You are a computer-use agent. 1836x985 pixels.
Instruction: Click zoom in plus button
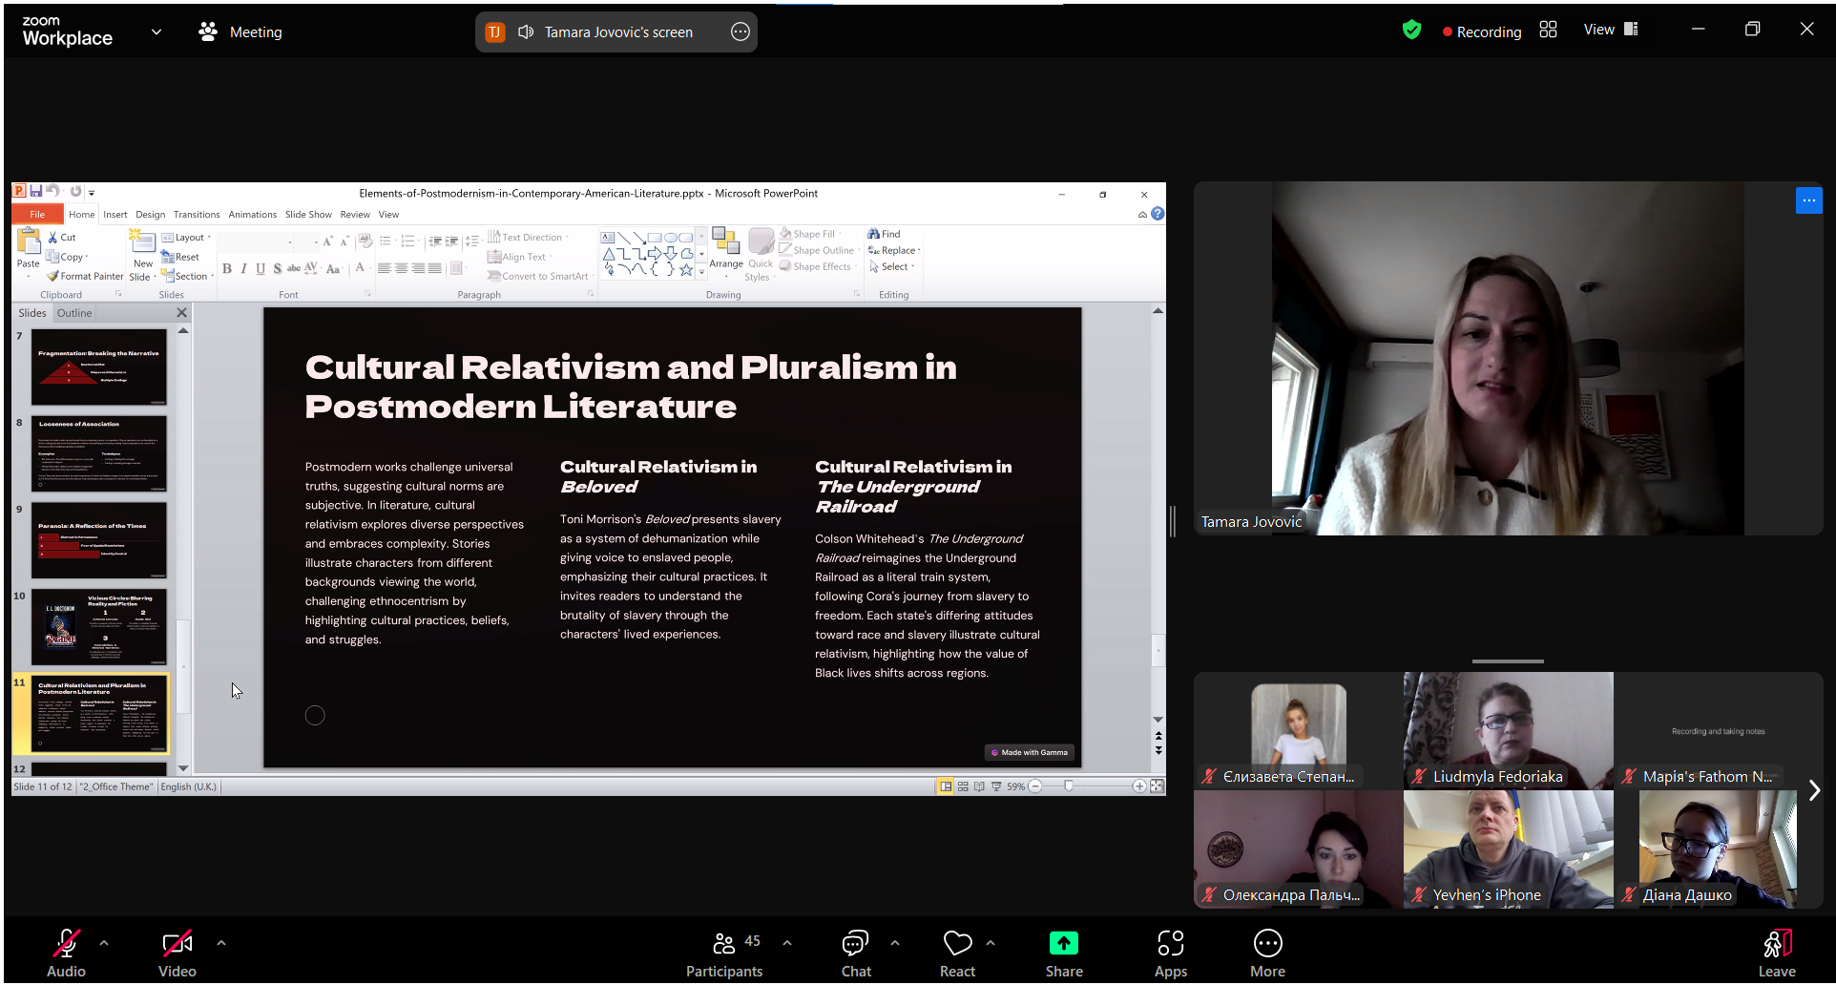(1139, 786)
